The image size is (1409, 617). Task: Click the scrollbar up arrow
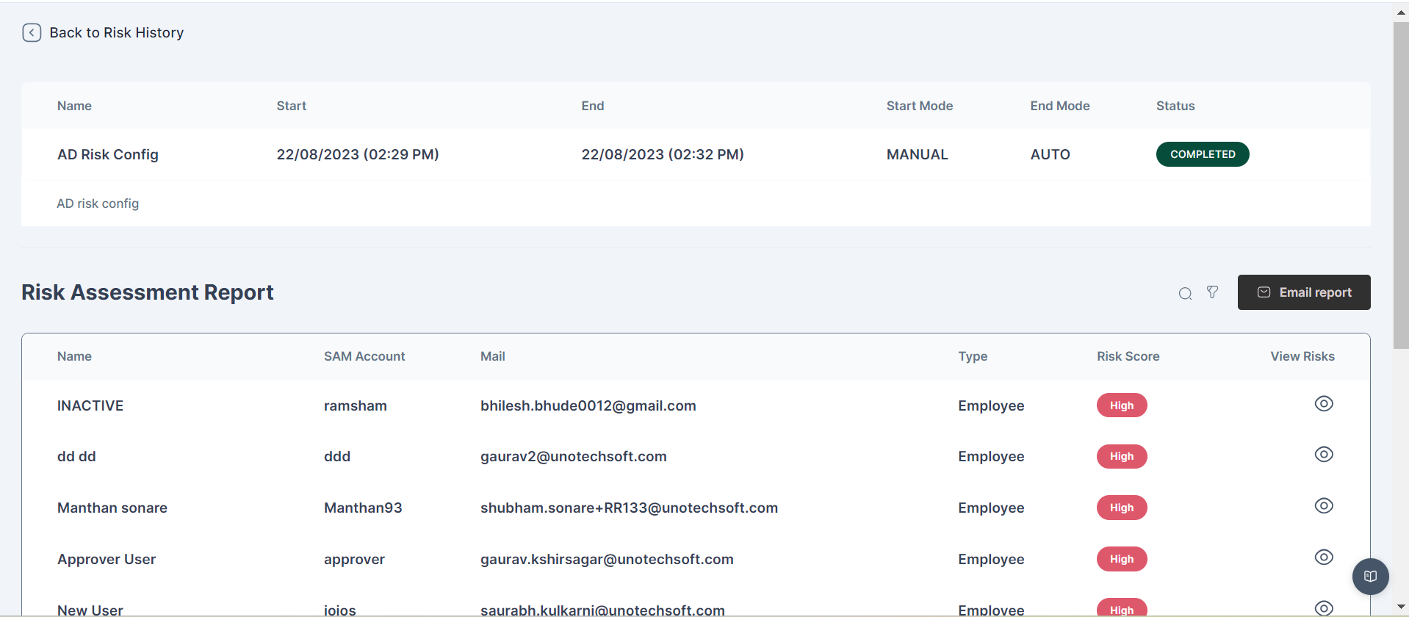[x=1401, y=12]
